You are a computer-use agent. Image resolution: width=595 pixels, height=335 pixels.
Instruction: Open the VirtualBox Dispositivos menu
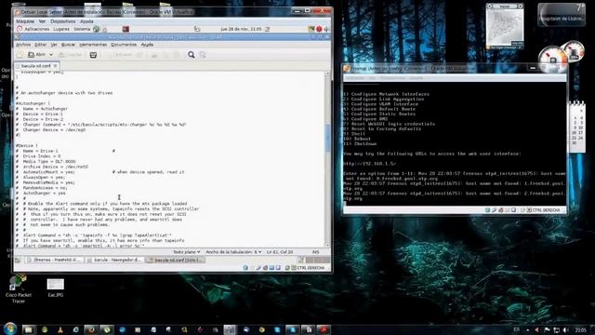(63, 21)
